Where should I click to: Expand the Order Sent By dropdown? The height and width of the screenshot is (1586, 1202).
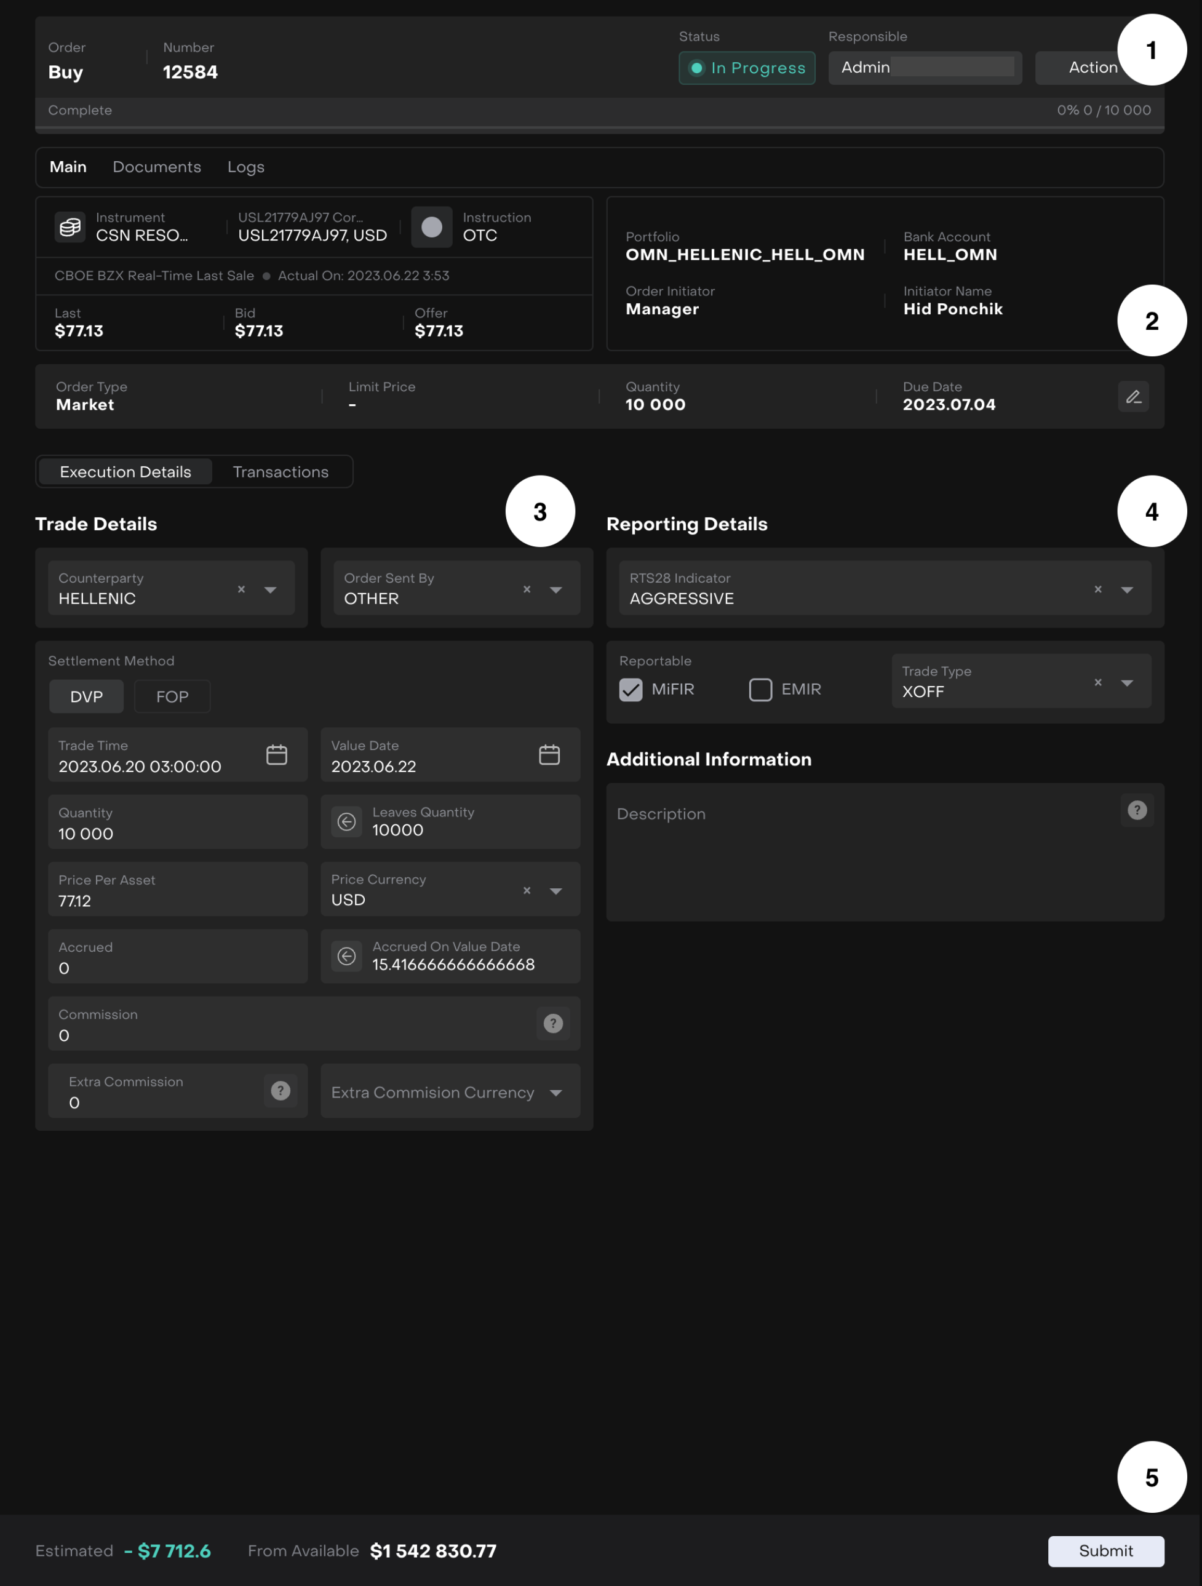(x=555, y=589)
